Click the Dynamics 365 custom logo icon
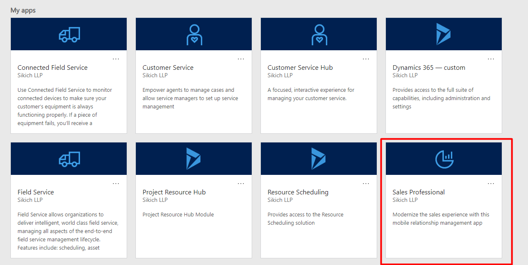Screen dimensions: 528x265 pos(443,34)
